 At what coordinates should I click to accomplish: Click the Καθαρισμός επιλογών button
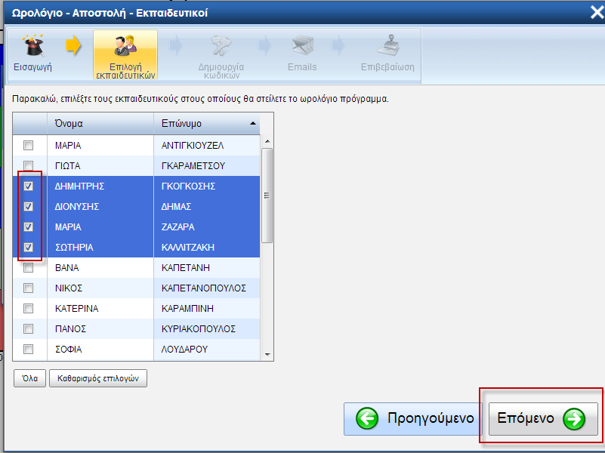[x=97, y=378]
